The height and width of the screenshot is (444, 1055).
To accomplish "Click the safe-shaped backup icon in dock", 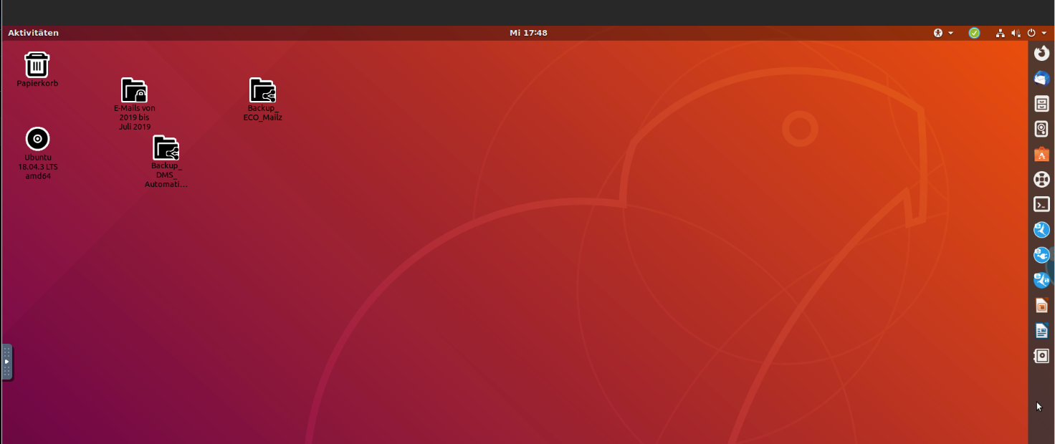I will (1041, 356).
